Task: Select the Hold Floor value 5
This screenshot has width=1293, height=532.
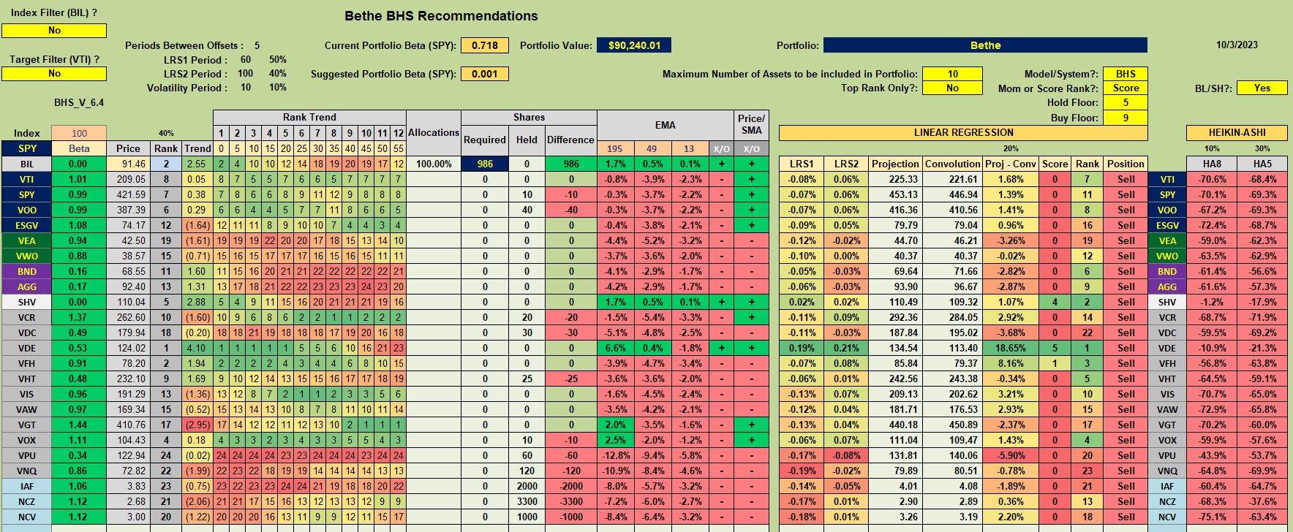Action: click(1126, 103)
